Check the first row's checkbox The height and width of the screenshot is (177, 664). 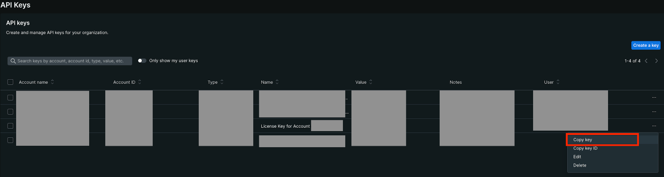(x=10, y=97)
